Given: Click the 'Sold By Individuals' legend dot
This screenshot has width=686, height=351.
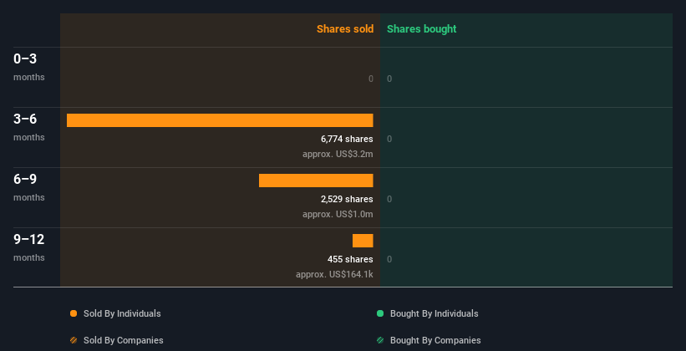Looking at the screenshot, I should [x=74, y=313].
